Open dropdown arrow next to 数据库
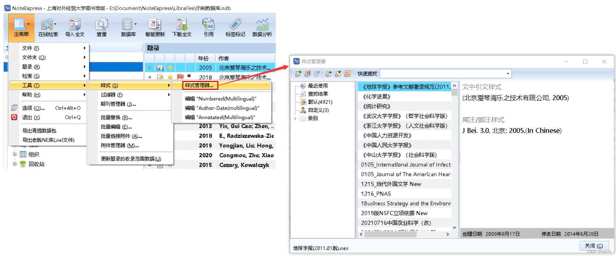This screenshot has width=616, height=256. click(135, 24)
